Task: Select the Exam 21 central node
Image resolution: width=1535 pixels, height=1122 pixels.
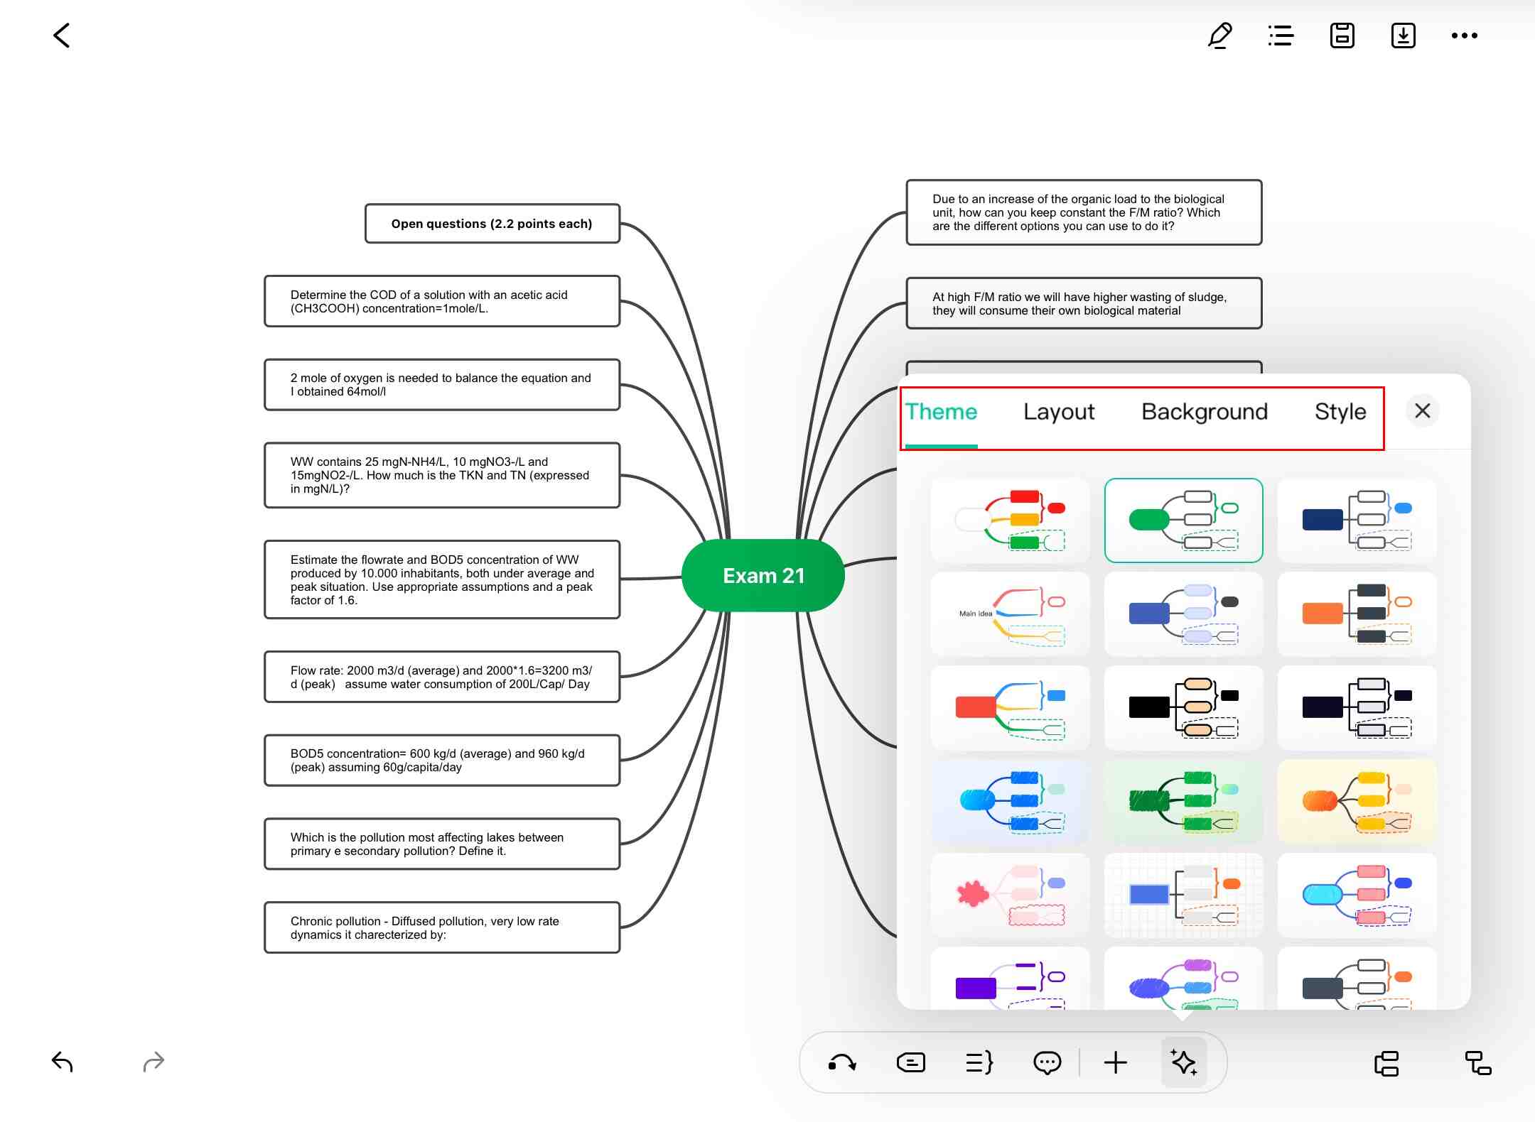Action: (763, 576)
